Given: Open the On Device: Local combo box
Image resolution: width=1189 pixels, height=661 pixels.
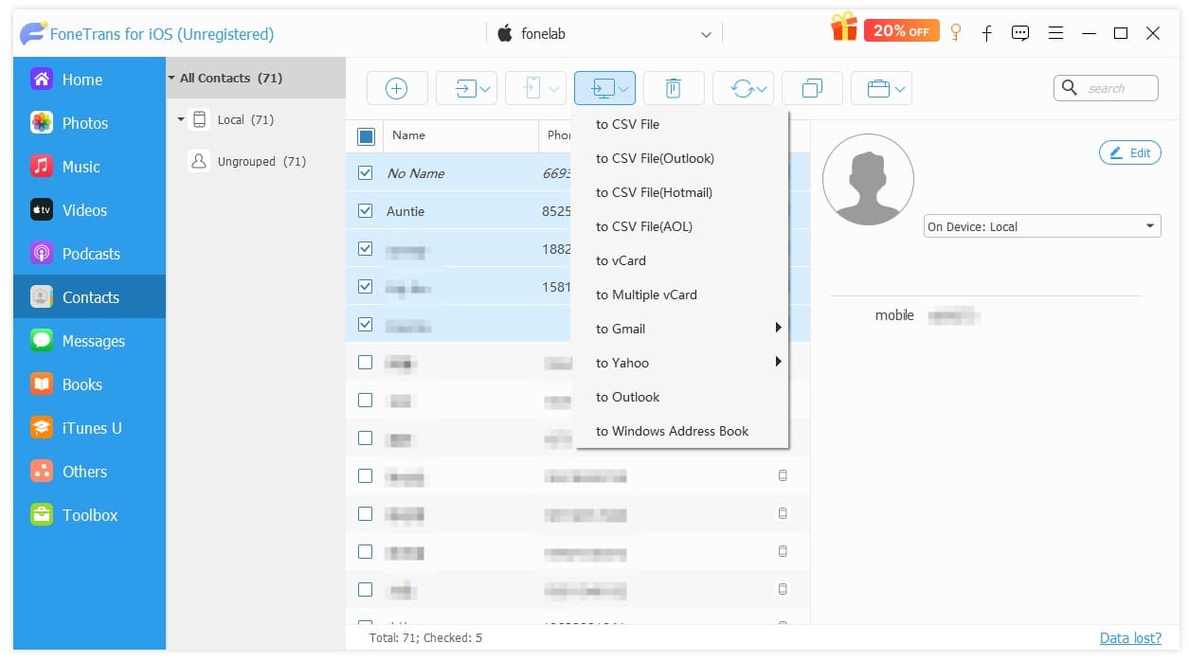Looking at the screenshot, I should pyautogui.click(x=1042, y=226).
